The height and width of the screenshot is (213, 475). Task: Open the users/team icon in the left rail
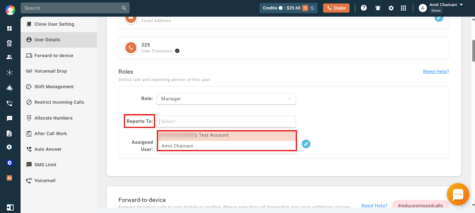tap(9, 57)
